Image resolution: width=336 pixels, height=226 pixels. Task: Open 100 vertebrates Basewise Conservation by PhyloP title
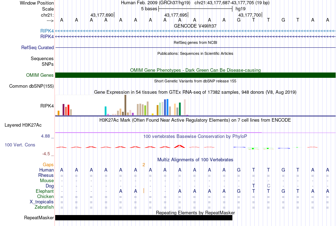195,137
